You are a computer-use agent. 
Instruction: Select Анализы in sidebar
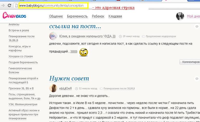tap(14, 24)
